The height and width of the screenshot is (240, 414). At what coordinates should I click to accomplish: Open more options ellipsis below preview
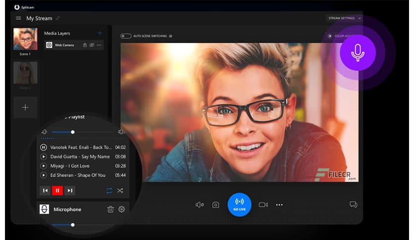pos(279,205)
